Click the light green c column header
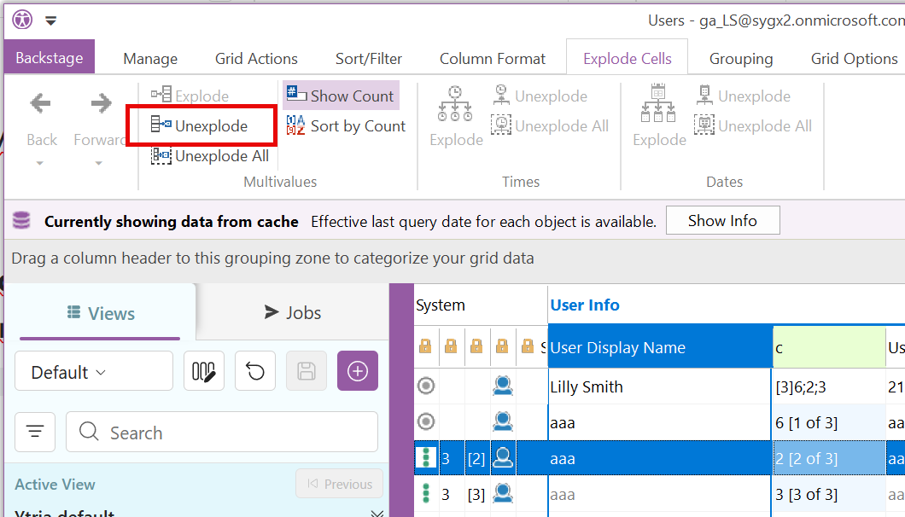This screenshot has height=517, width=905. [828, 348]
